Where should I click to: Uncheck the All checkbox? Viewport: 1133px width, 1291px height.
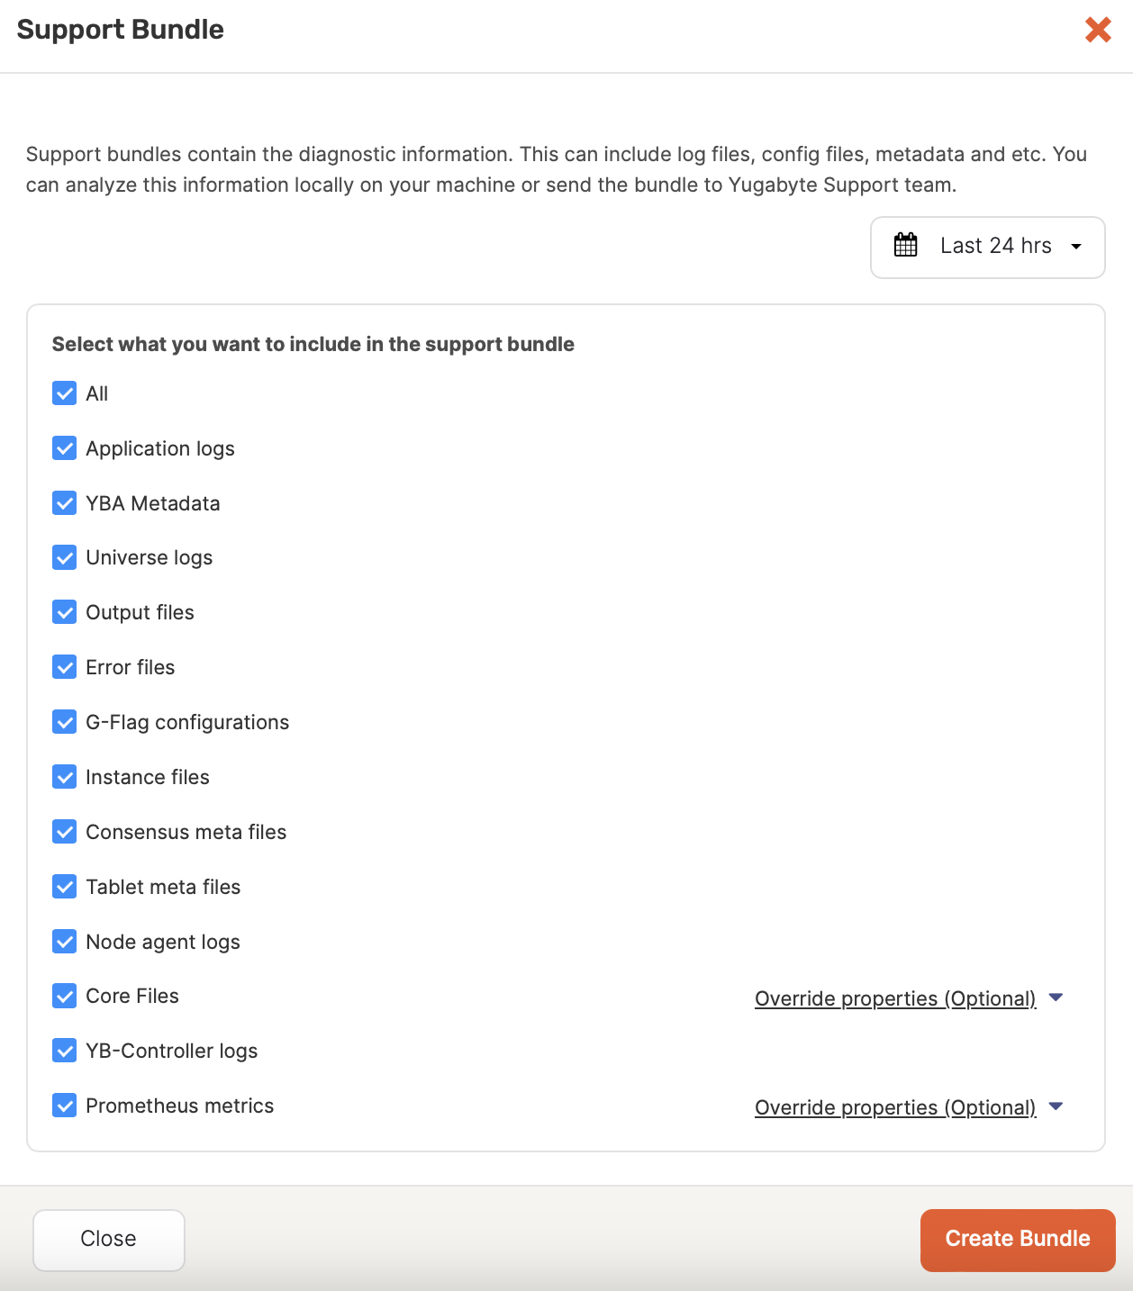click(64, 393)
